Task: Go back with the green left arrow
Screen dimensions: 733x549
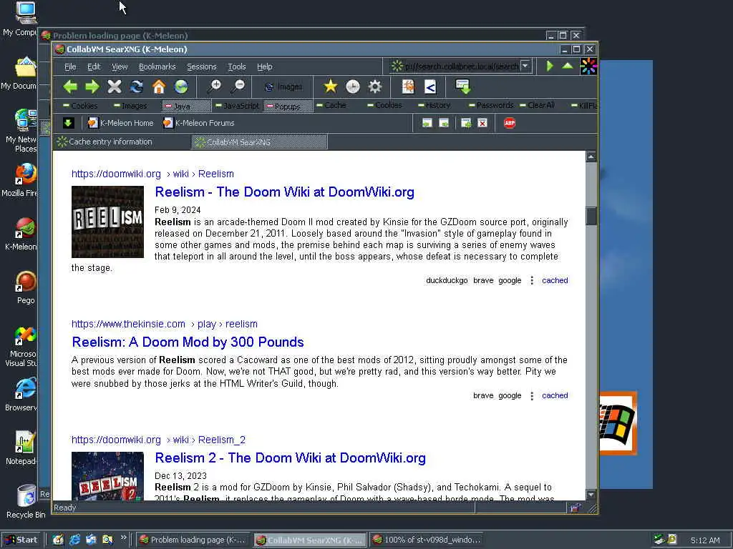Action: tap(70, 86)
